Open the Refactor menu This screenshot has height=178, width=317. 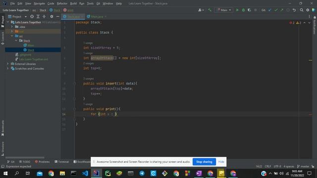click(62, 3)
